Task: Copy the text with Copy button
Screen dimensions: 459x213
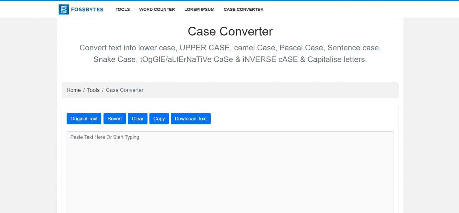Action: [x=159, y=118]
